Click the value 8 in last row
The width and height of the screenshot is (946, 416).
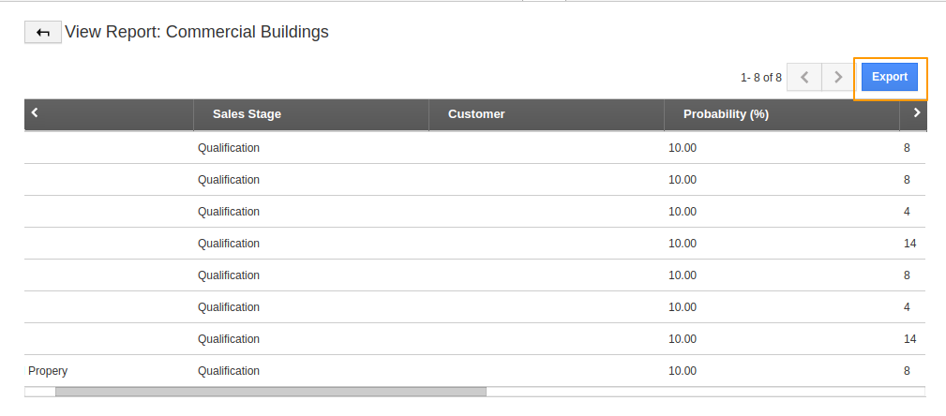click(907, 371)
